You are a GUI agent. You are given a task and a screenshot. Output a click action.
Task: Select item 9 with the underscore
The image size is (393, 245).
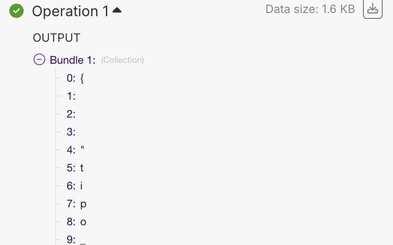[76, 240]
